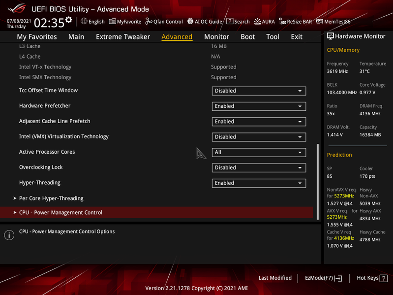Click the Hardware Monitor display icon
The height and width of the screenshot is (295, 393).
click(x=331, y=36)
